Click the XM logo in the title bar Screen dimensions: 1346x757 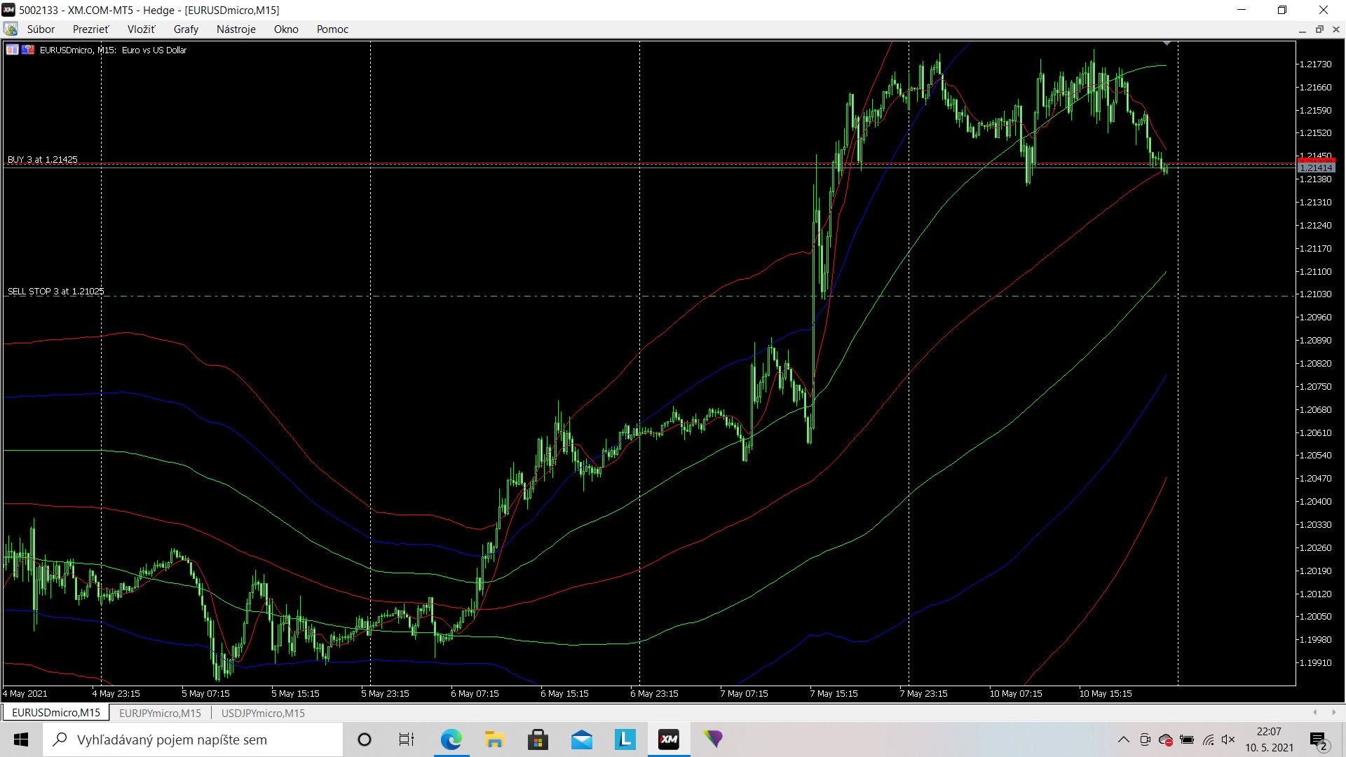point(8,10)
